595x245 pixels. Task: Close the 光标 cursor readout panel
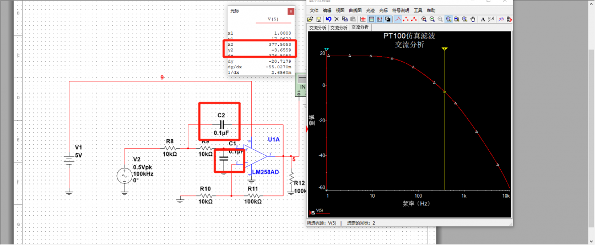pos(291,12)
